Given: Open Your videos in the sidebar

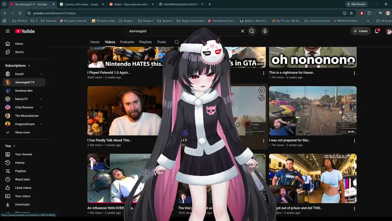Looking at the screenshot, I should tap(24, 196).
